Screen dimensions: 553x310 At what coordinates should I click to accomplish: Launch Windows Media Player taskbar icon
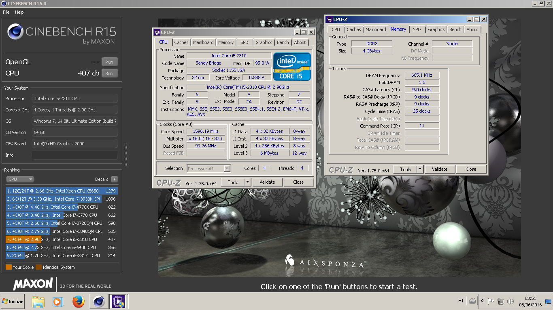click(x=58, y=302)
